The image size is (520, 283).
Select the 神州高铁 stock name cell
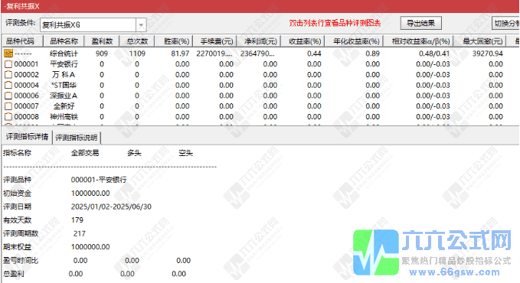64,117
